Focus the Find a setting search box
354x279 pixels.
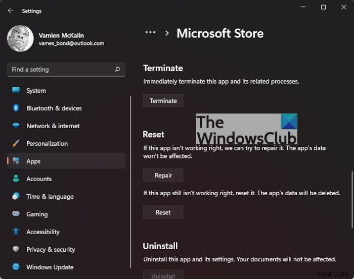point(66,69)
